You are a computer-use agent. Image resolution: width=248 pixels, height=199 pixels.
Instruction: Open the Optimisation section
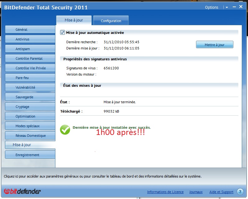[x=30, y=116]
